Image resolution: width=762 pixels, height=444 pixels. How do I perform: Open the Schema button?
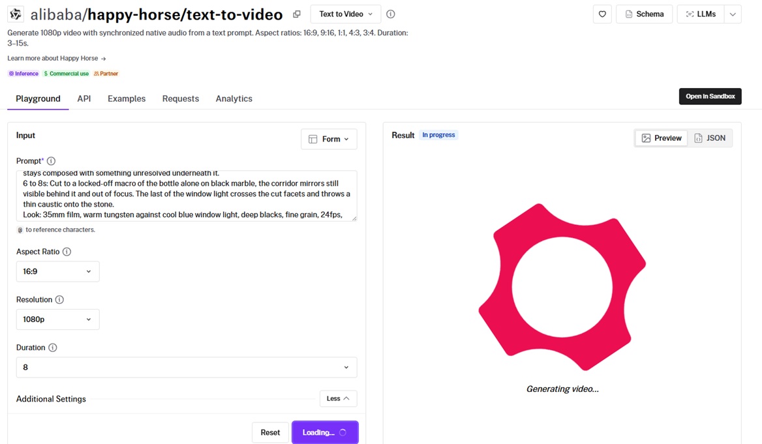[x=645, y=14]
